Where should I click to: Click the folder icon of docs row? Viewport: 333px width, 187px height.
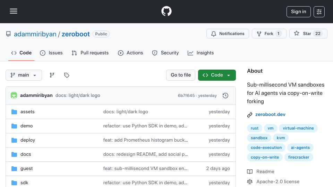pos(14,154)
